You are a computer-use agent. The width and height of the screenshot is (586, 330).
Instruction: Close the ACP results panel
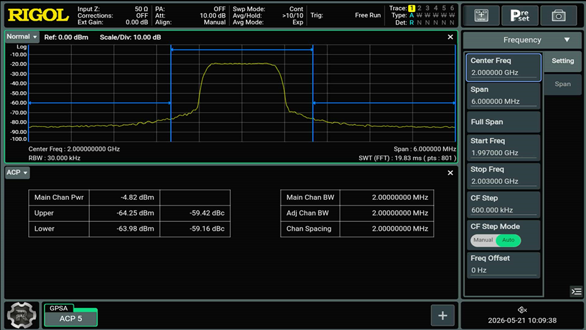(x=450, y=173)
